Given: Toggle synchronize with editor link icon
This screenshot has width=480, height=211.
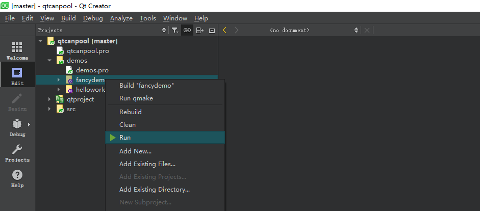Looking at the screenshot, I should point(187,30).
